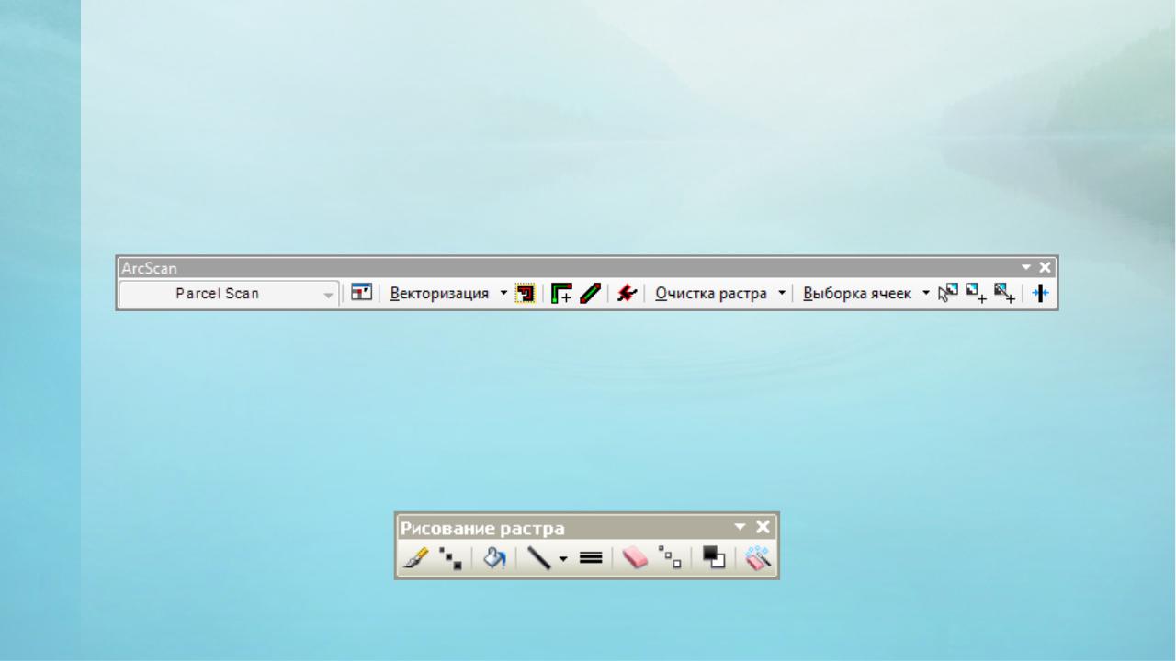Select the Raster Line Width tool
This screenshot has width=1176, height=661.
coord(1040,294)
